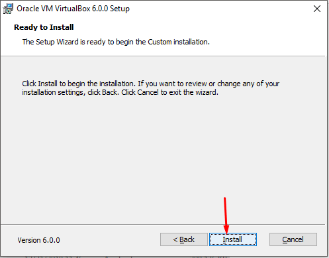The height and width of the screenshot is (258, 329).
Task: Click 'Click Install' at the paragraph start
Action: click(x=40, y=84)
